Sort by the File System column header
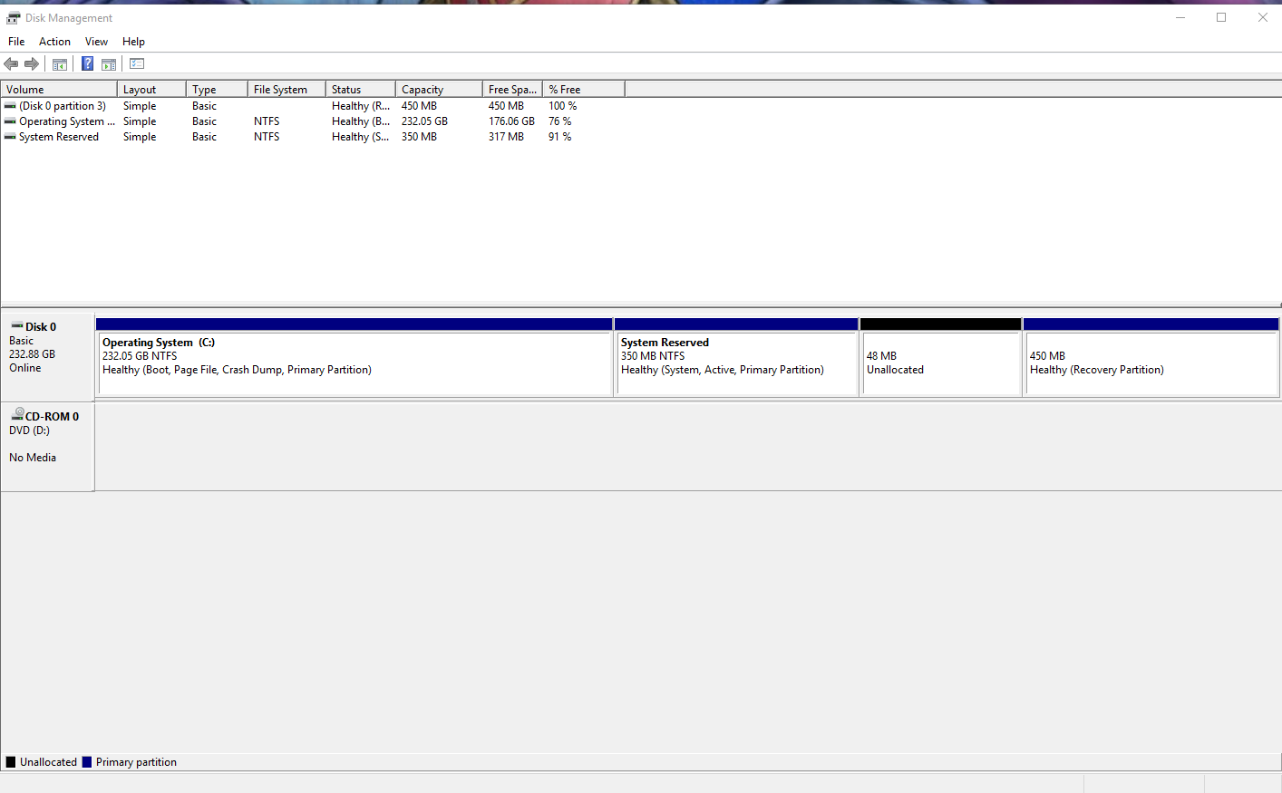Viewport: 1282px width, 793px height. coord(287,89)
